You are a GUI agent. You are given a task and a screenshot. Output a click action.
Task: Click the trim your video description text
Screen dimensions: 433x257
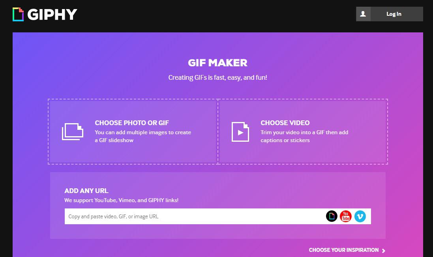[304, 136]
